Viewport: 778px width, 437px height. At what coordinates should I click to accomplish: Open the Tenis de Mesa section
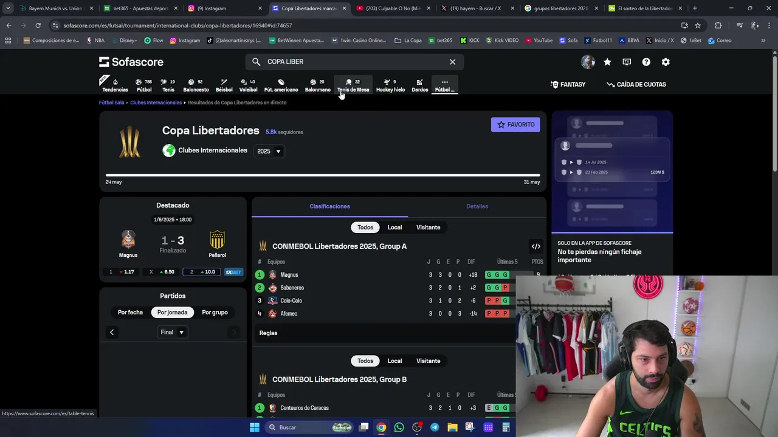coord(353,85)
